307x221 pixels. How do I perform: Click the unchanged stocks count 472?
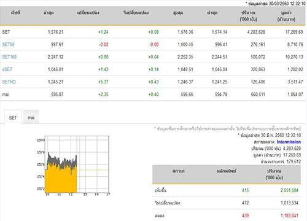click(245, 203)
